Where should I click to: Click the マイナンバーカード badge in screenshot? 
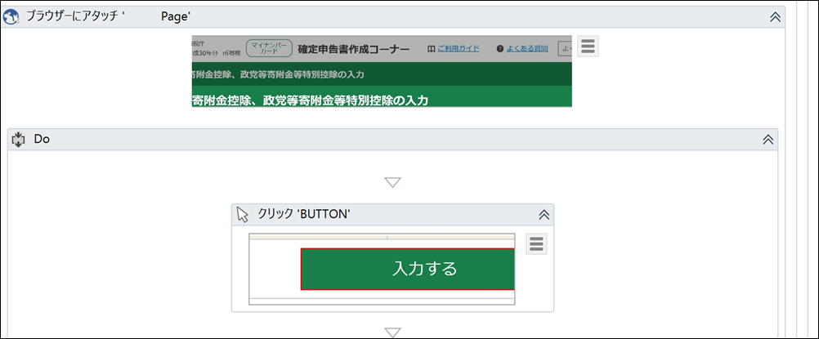click(x=269, y=48)
